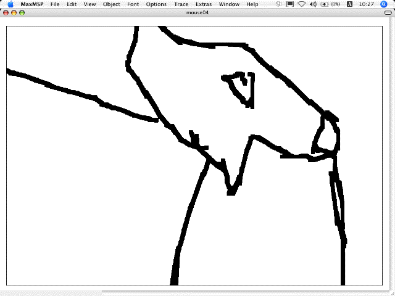The width and height of the screenshot is (395, 296).
Task: Open the Object menu
Action: (111, 4)
